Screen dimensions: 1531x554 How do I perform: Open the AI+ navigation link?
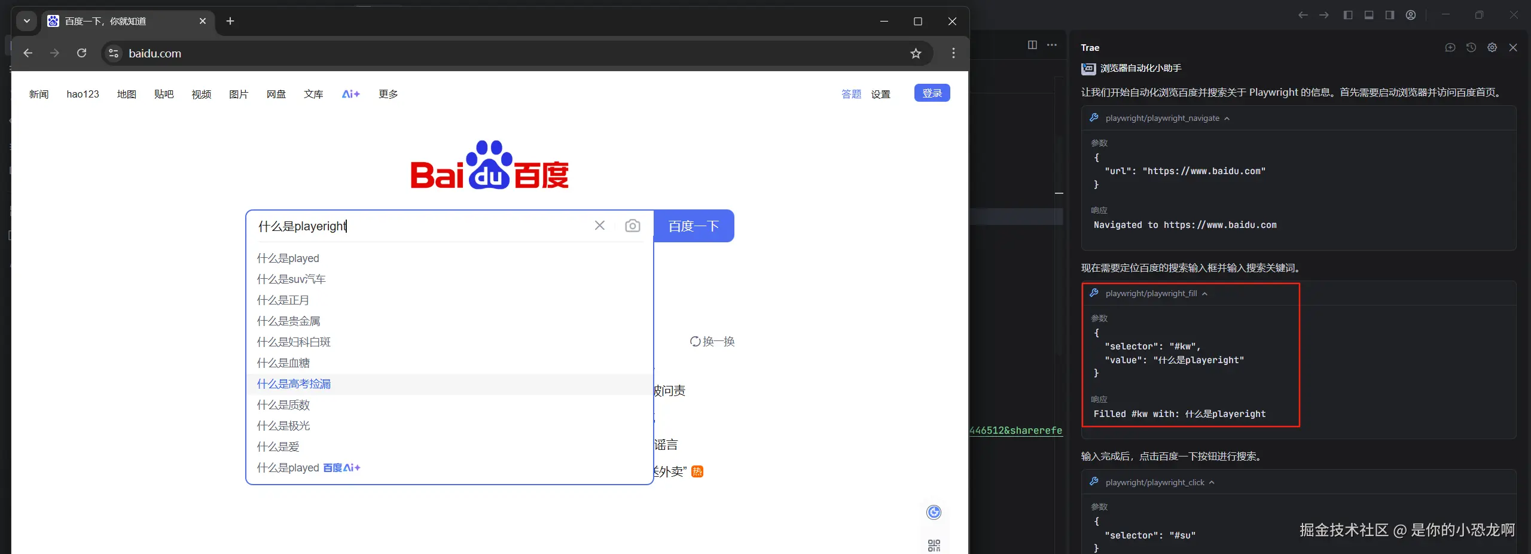point(351,94)
